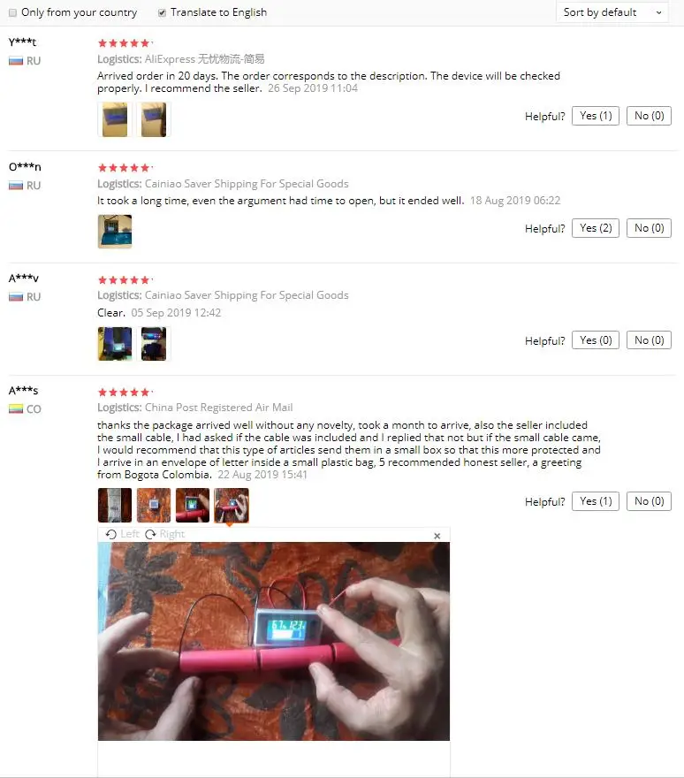Screen dimensions: 684x778
Task: Click the rotate Right icon above the photo
Action: (150, 534)
